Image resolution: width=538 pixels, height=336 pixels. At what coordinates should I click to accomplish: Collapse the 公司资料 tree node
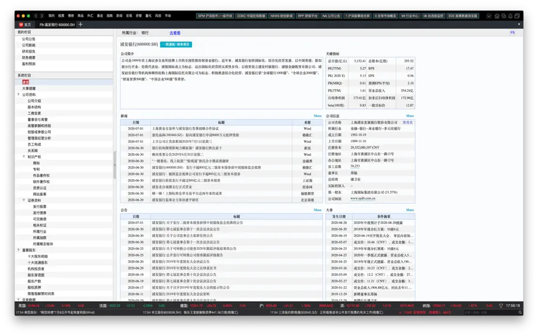[19, 94]
